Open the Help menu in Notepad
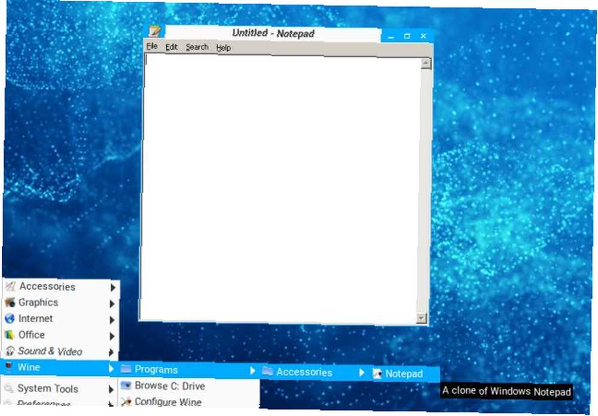Screen dimensions: 598x416 click(x=223, y=48)
